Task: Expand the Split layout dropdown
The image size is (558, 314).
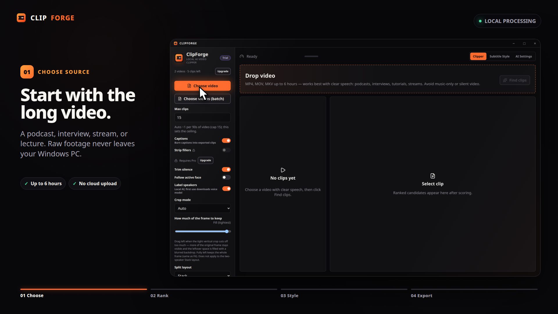Action: click(203, 274)
